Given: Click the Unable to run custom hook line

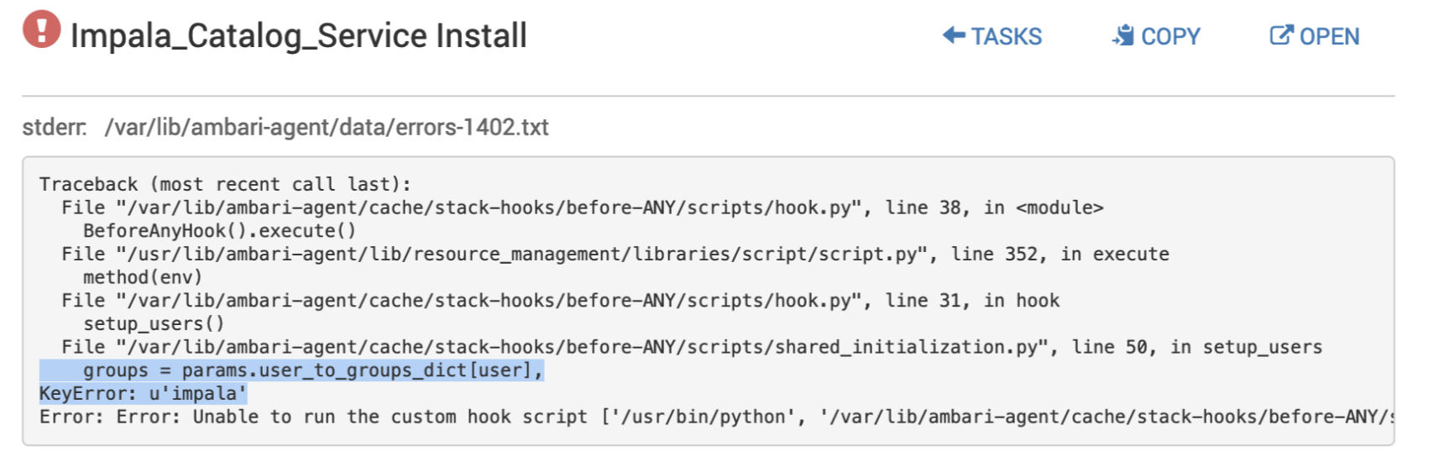Looking at the screenshot, I should coord(717,417).
